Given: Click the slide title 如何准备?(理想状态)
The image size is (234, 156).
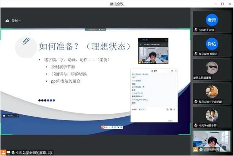Looking at the screenshot, I should pyautogui.click(x=85, y=46).
